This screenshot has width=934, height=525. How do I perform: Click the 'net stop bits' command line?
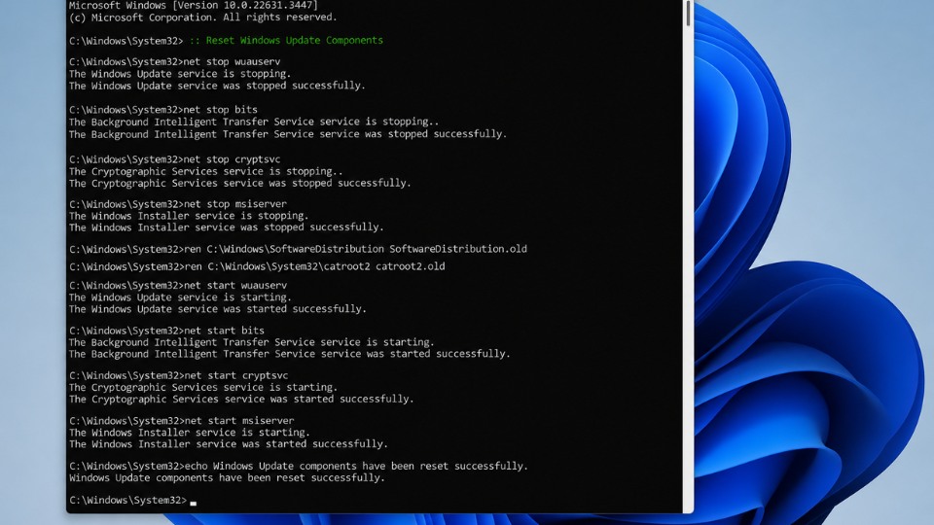tap(163, 110)
